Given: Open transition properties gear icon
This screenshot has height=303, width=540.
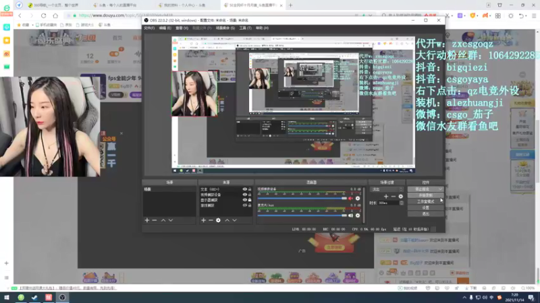Looking at the screenshot, I should coord(400,197).
